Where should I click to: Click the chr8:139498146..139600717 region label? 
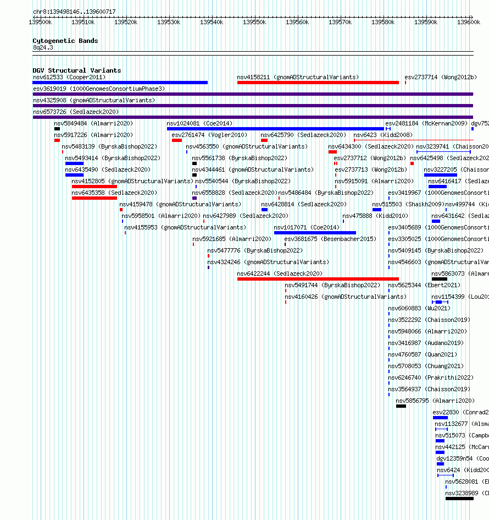point(75,12)
